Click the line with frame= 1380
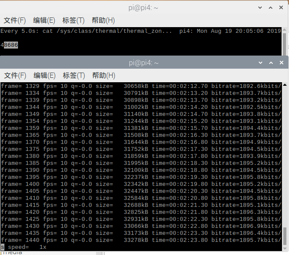This screenshot has height=255, width=289. (x=141, y=156)
